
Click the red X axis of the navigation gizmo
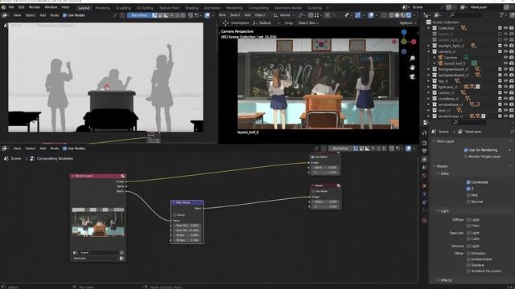pyautogui.click(x=414, y=42)
